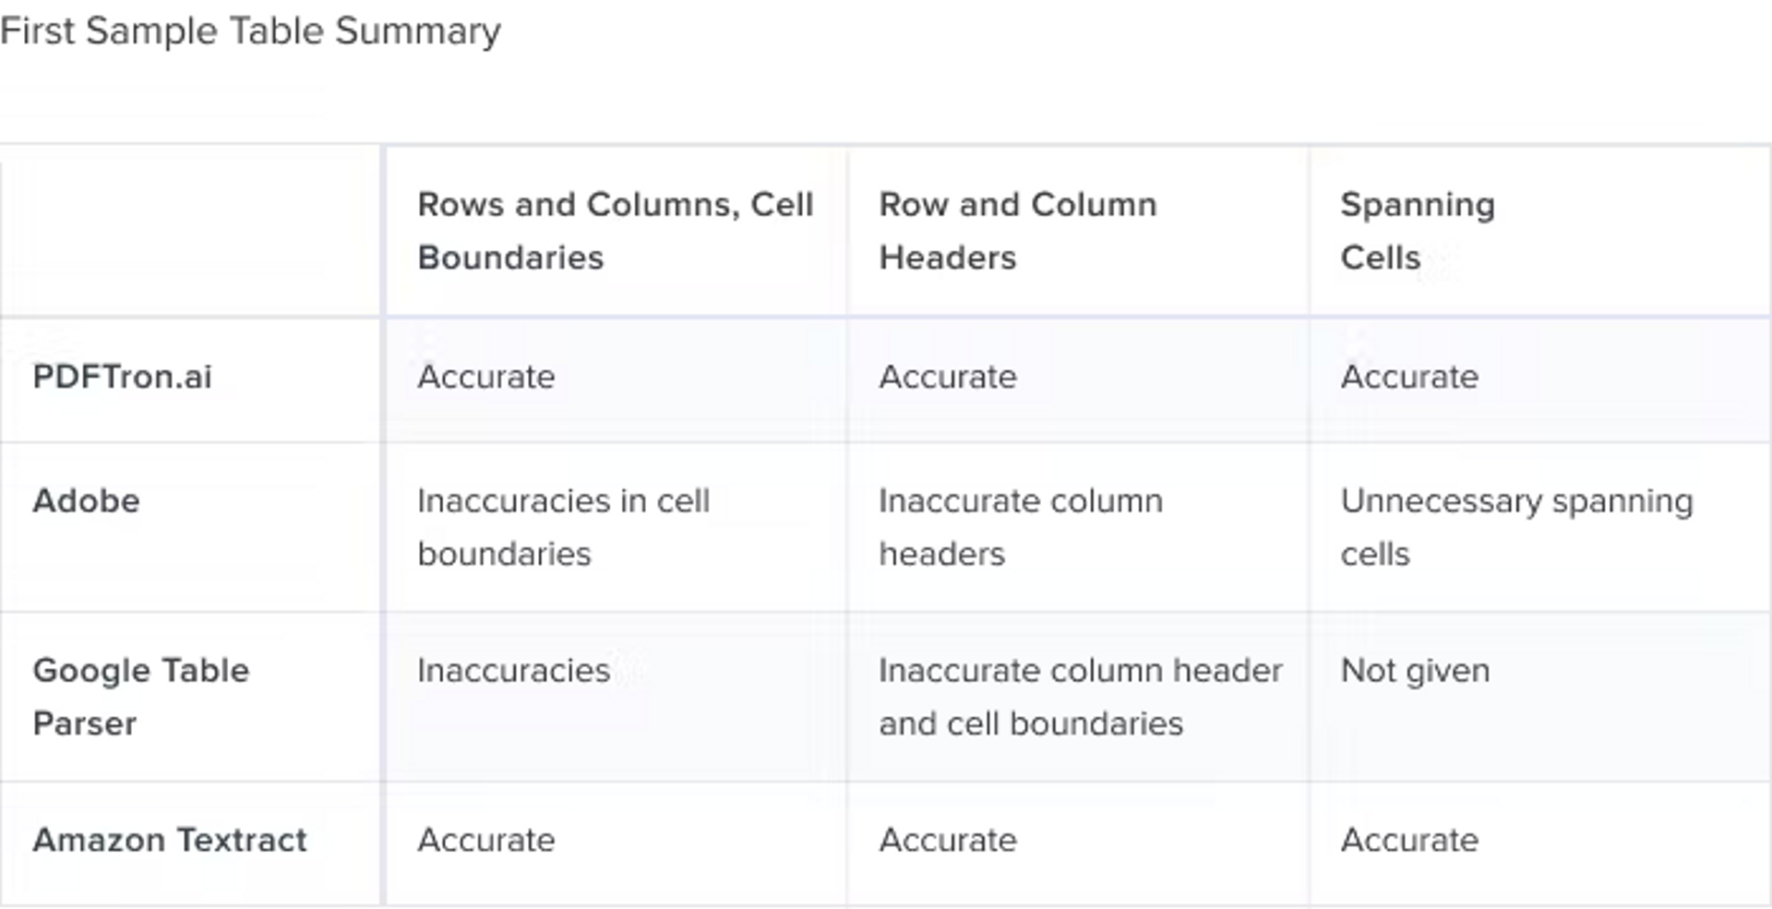
Task: Select the "Rows and Columns, Cell Boundaries" header
Action: [615, 231]
